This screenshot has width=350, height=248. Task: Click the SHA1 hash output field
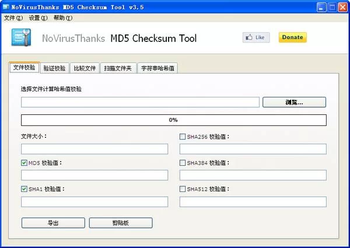point(94,202)
